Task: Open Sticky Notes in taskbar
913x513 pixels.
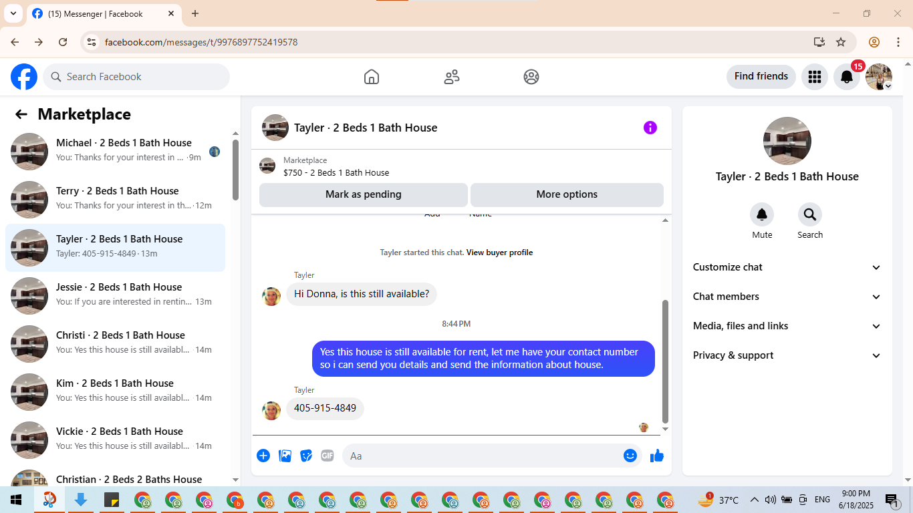Action: coord(112,500)
